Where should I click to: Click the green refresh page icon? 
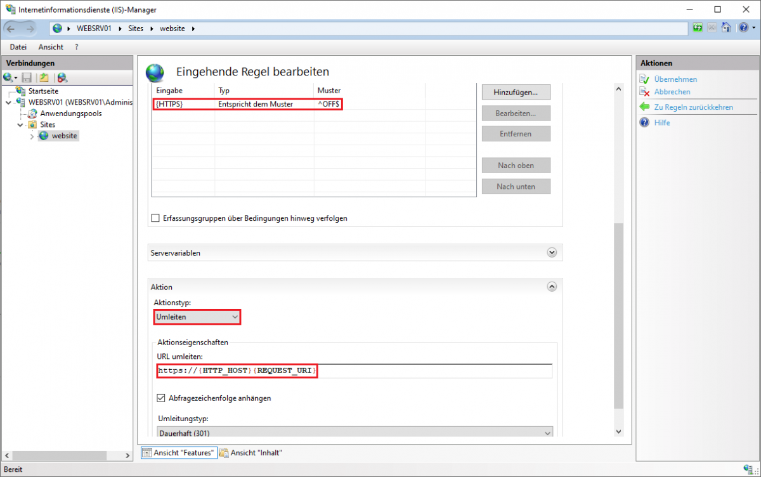(698, 28)
